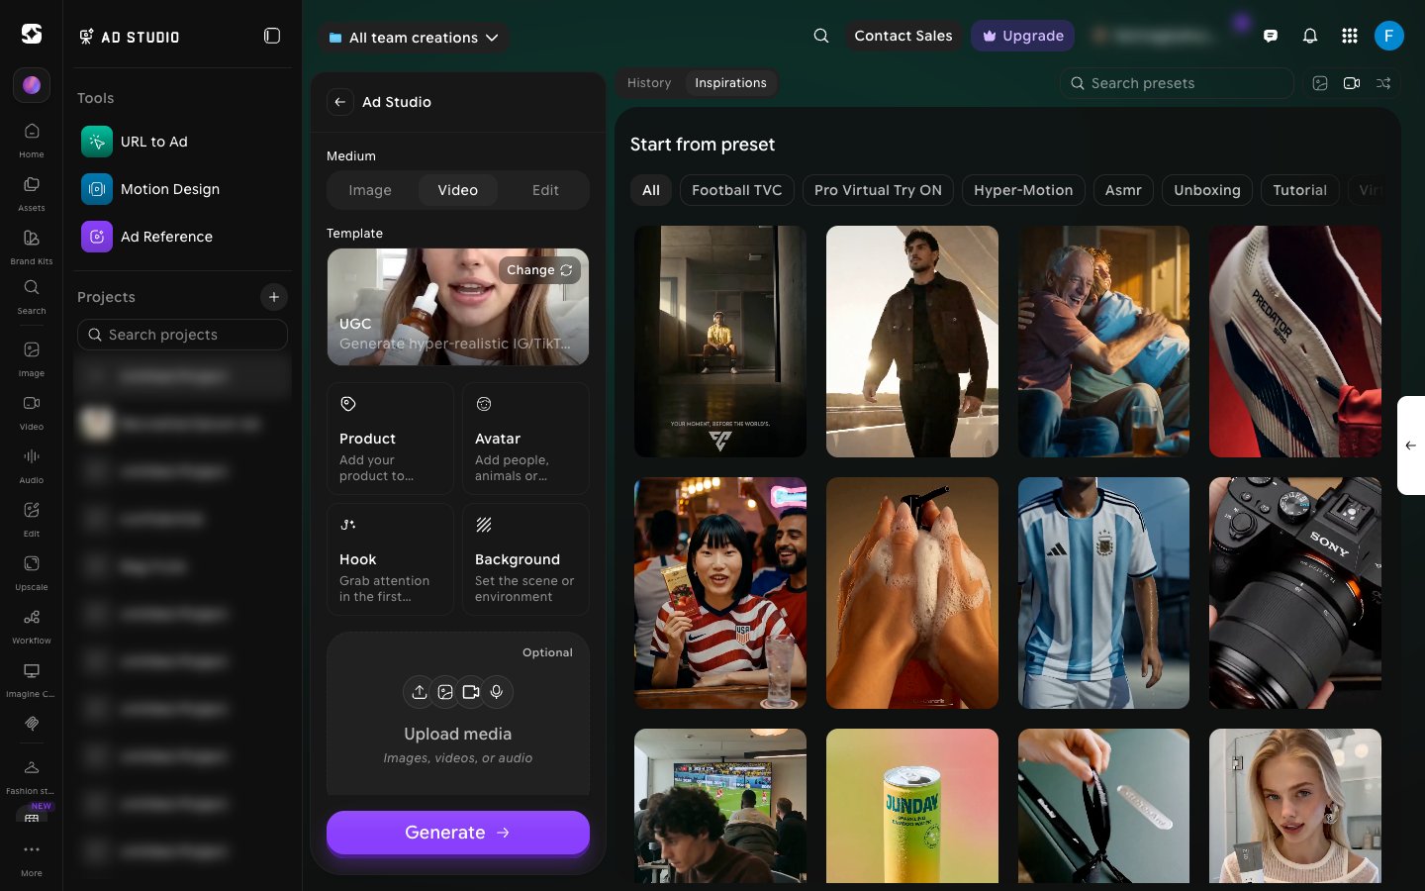Click the Upgrade button
The height and width of the screenshot is (891, 1425).
tap(1023, 36)
